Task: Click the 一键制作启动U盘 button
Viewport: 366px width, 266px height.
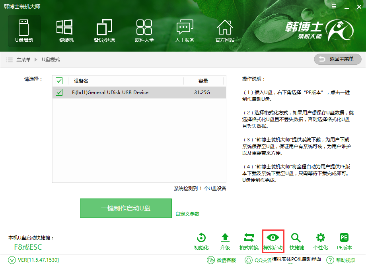Action: [x=126, y=208]
